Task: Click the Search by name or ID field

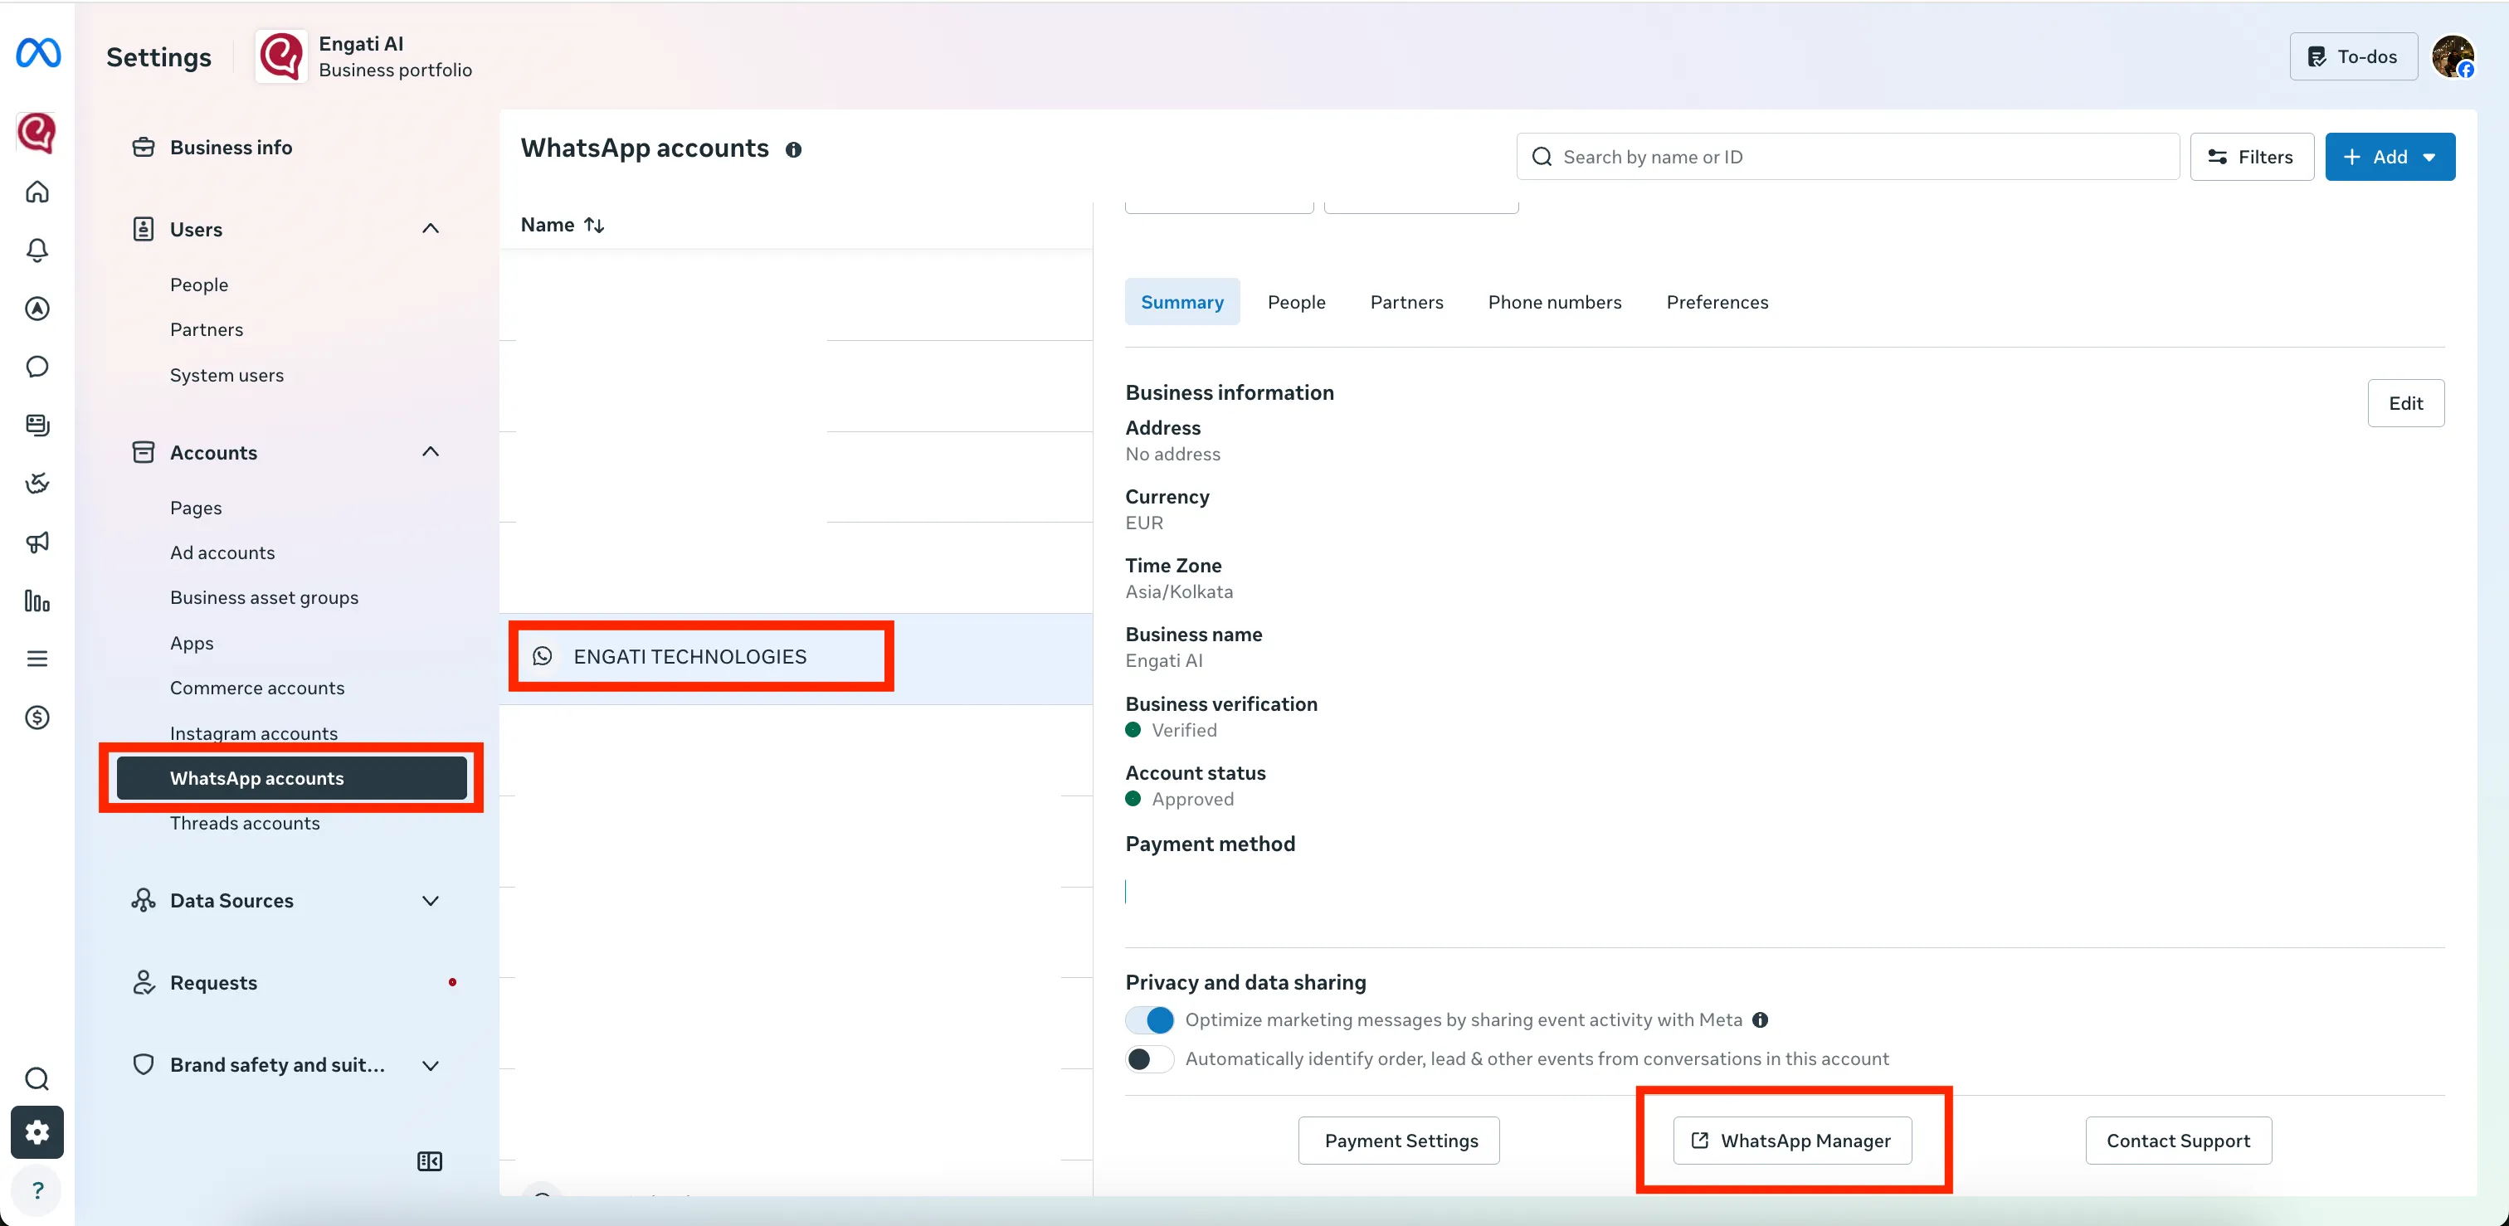Action: (1847, 157)
